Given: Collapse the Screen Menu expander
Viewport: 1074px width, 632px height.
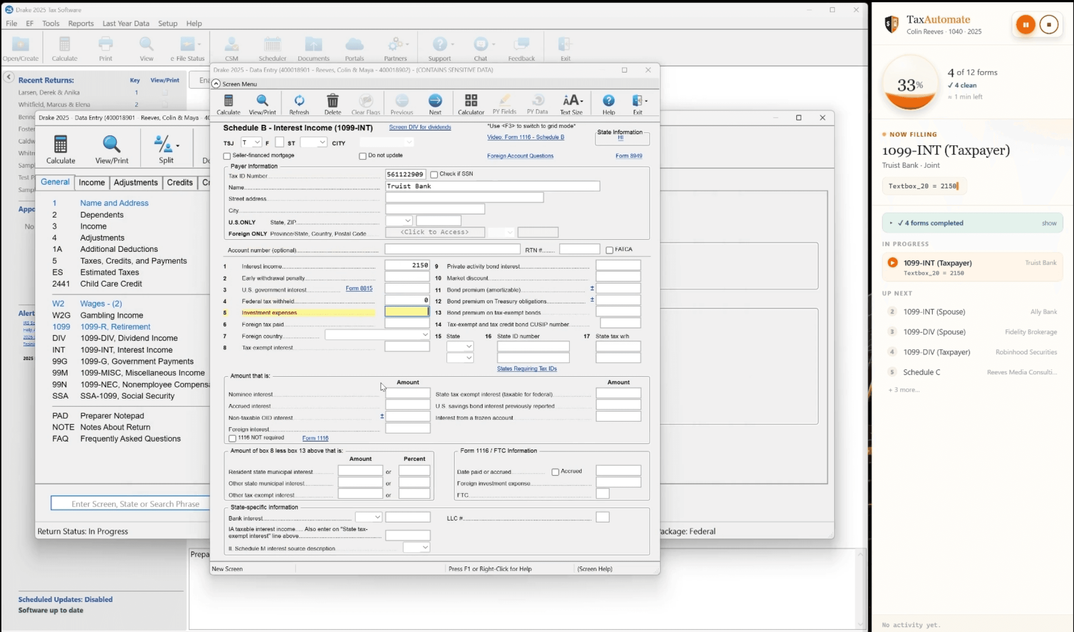Looking at the screenshot, I should (x=216, y=84).
